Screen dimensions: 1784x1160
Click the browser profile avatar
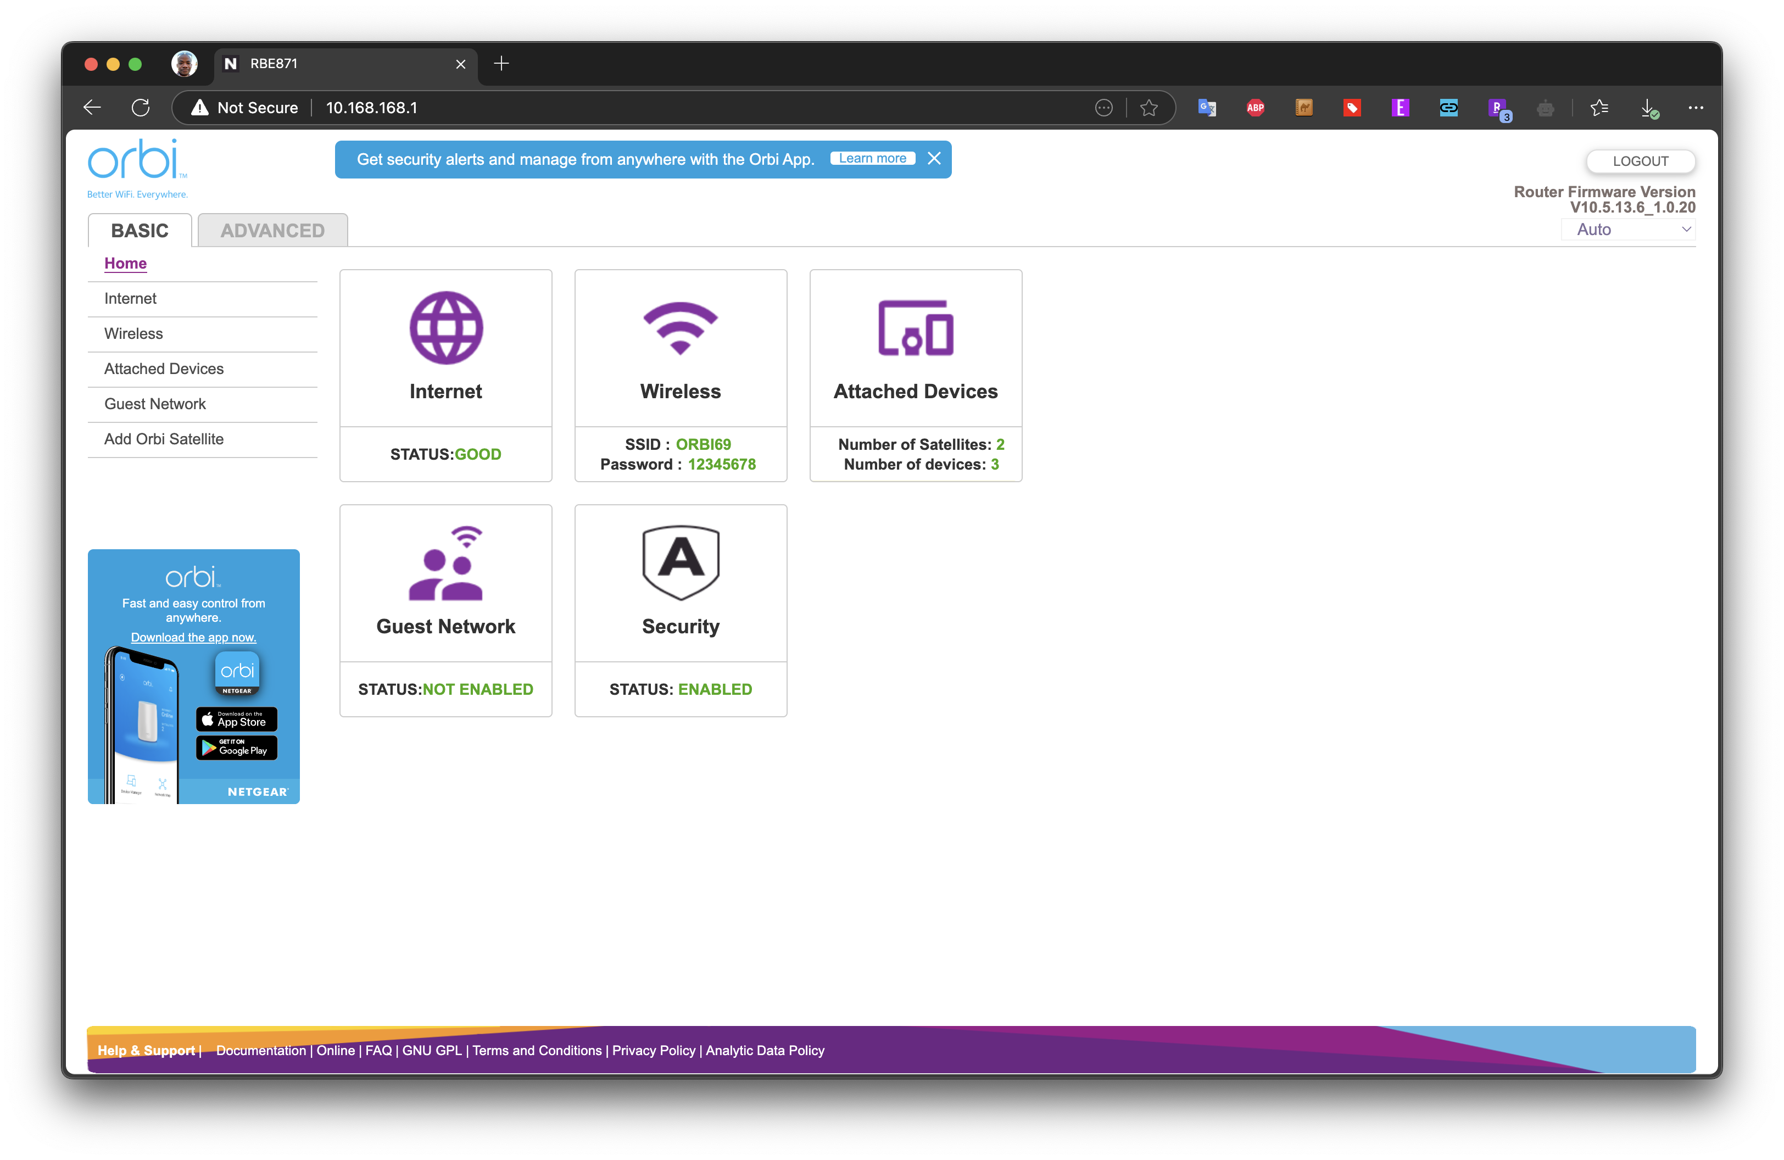pyautogui.click(x=185, y=64)
